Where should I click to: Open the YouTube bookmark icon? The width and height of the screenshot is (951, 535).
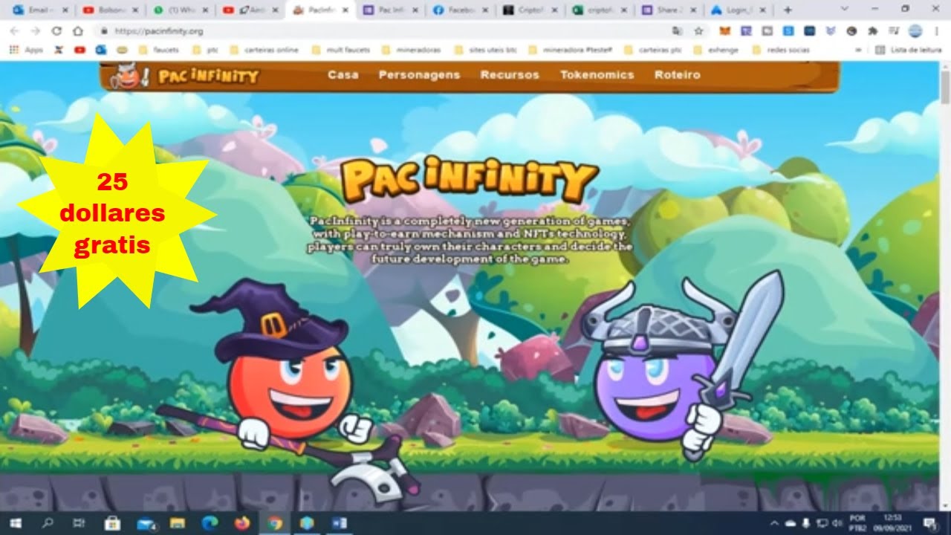click(x=79, y=50)
